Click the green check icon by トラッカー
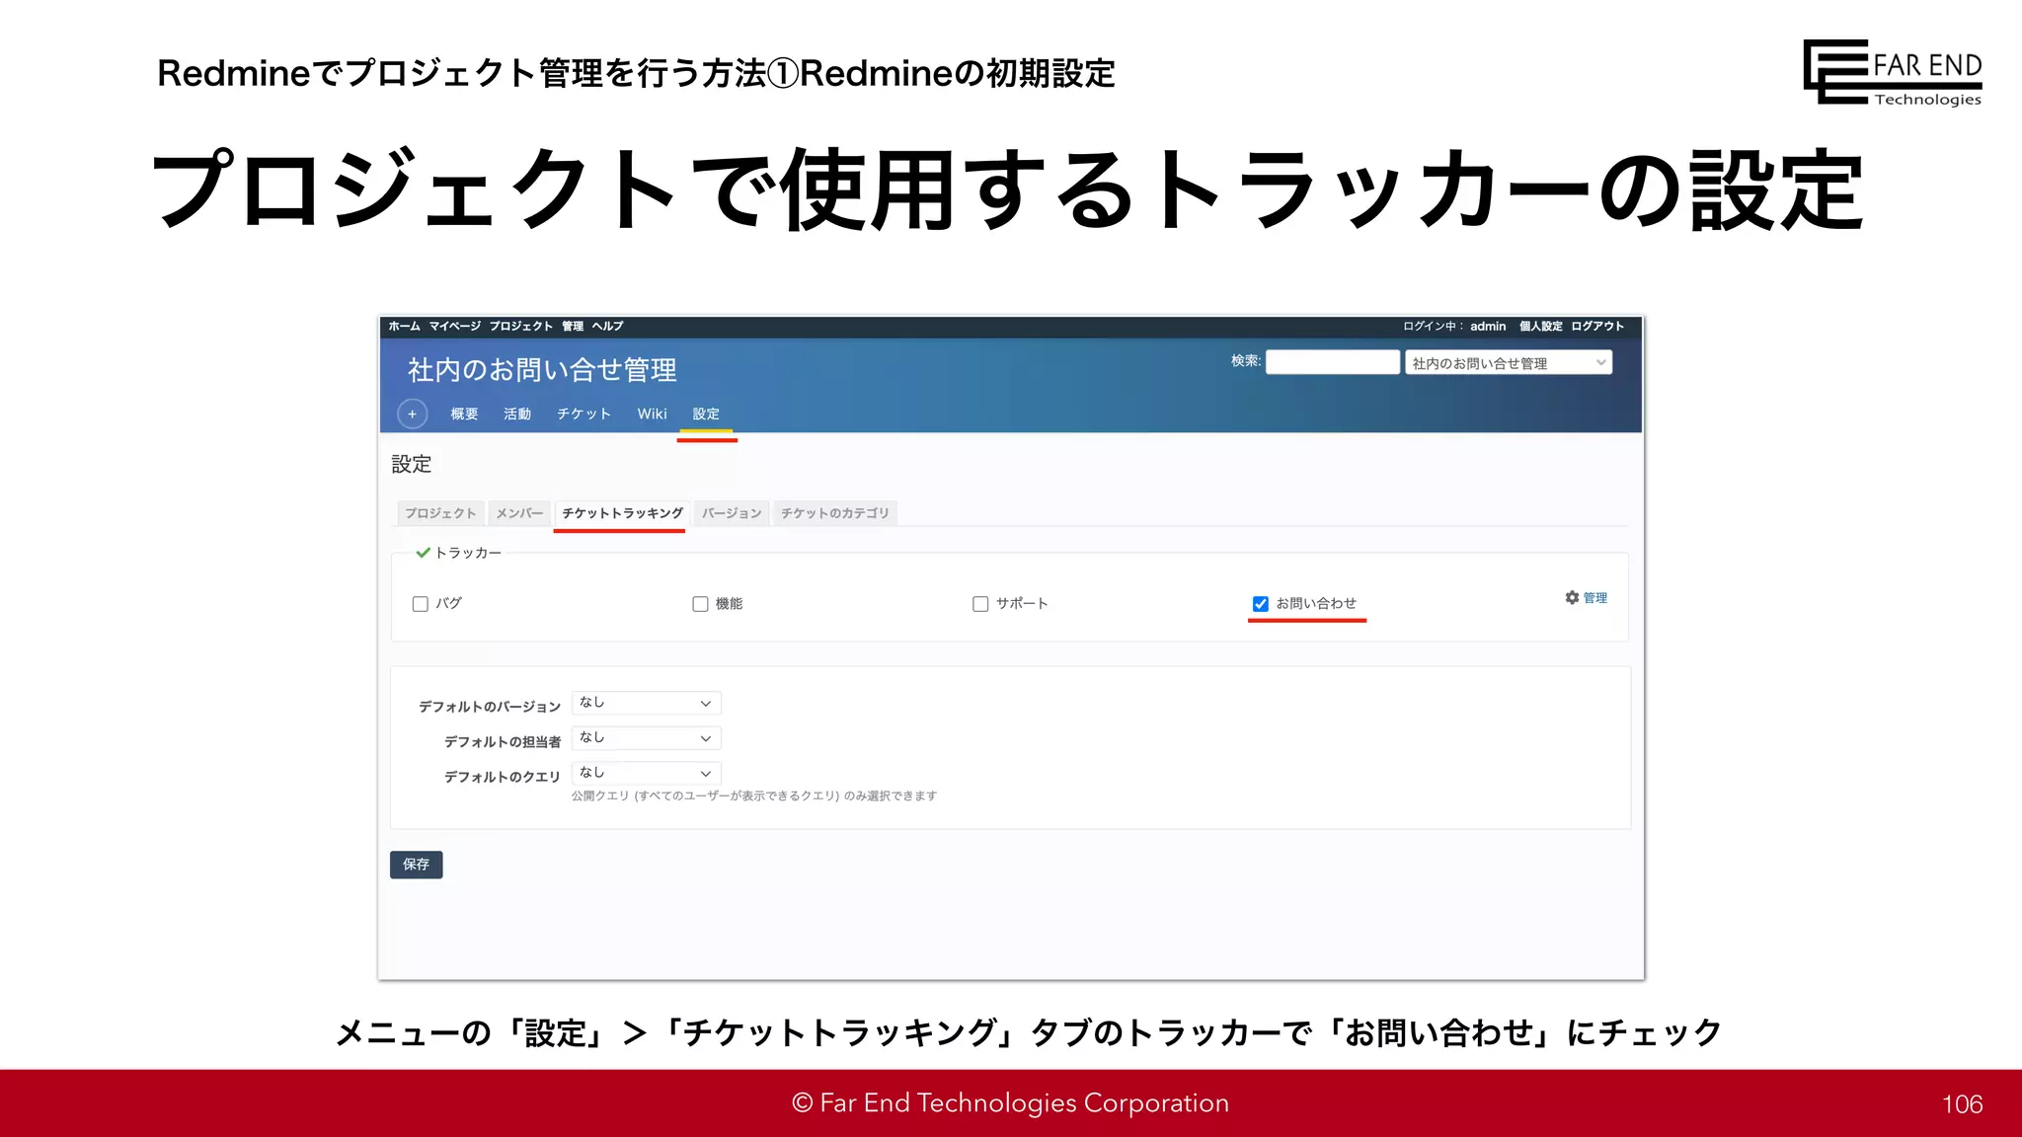2022x1137 pixels. [423, 553]
